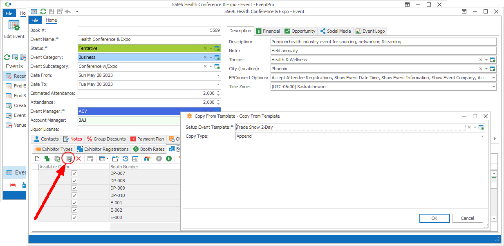Toggle Available Online checkbox for E-002
Image resolution: width=504 pixels, height=246 pixels.
[74, 210]
